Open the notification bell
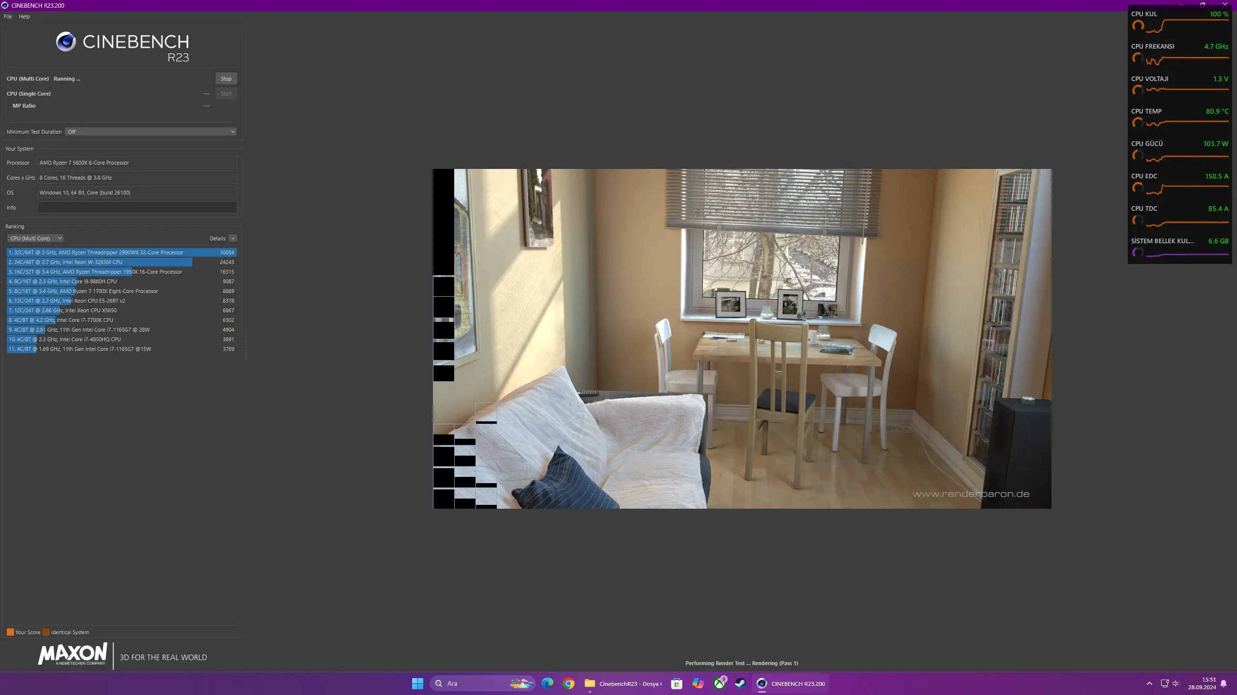The height and width of the screenshot is (695, 1237). tap(1223, 683)
